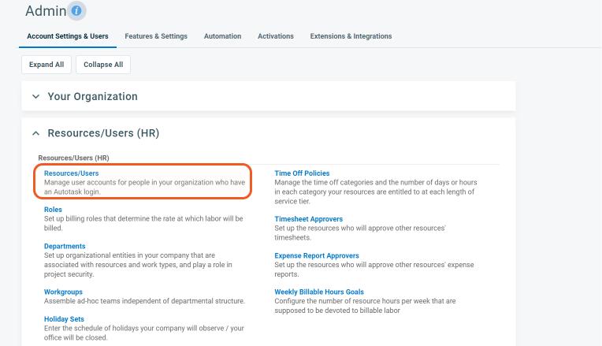
Task: Click the Admin page title
Action: pyautogui.click(x=46, y=11)
